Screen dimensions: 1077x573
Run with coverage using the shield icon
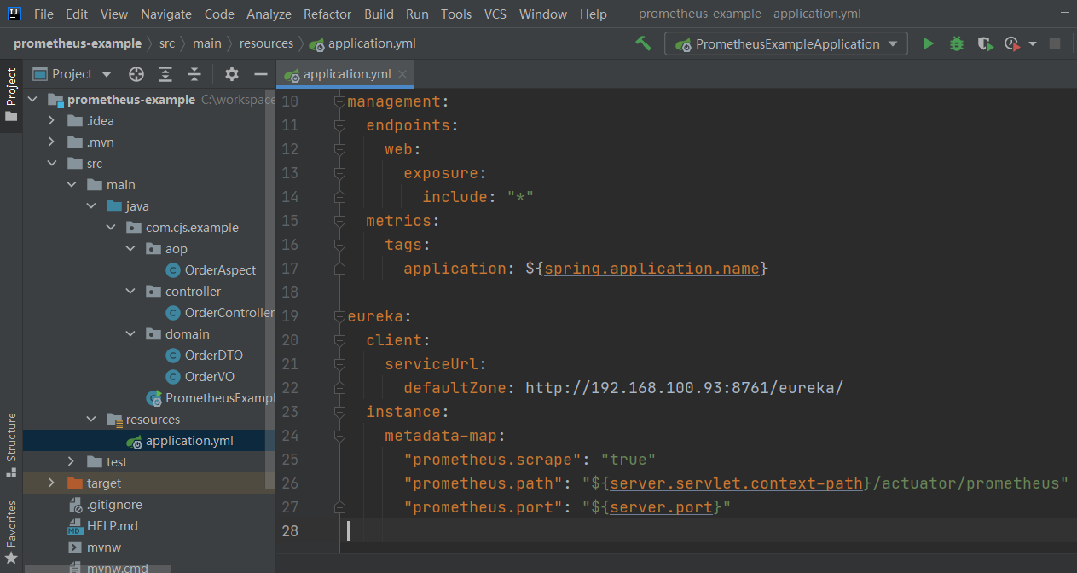click(985, 43)
